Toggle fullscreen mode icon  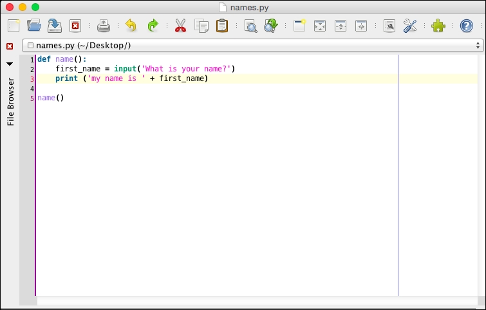320,26
